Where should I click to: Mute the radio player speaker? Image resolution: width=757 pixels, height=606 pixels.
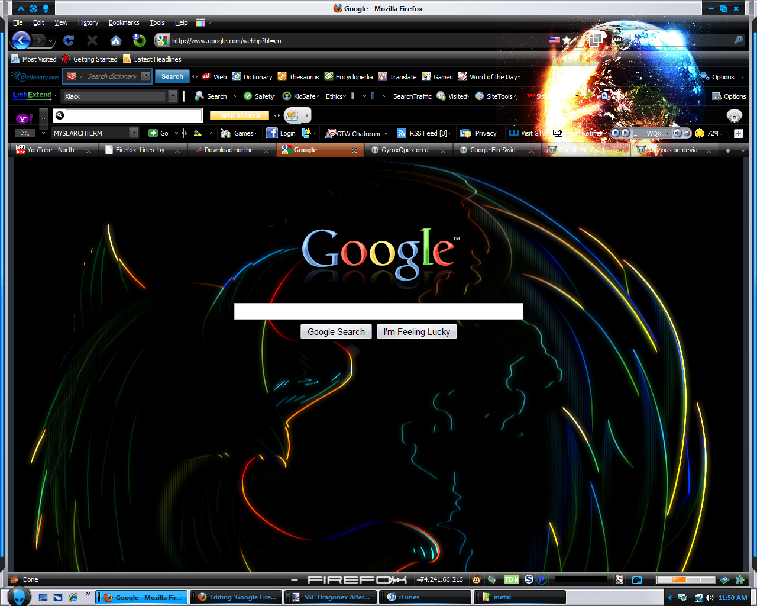coord(678,133)
